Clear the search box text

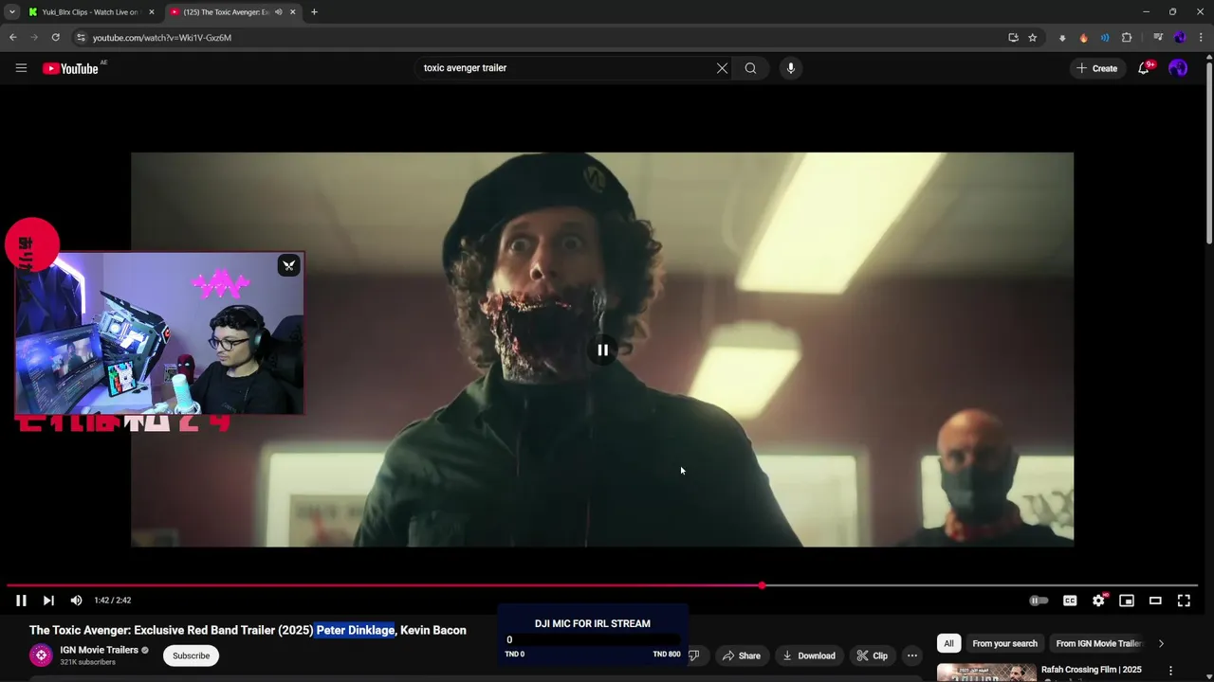click(722, 68)
